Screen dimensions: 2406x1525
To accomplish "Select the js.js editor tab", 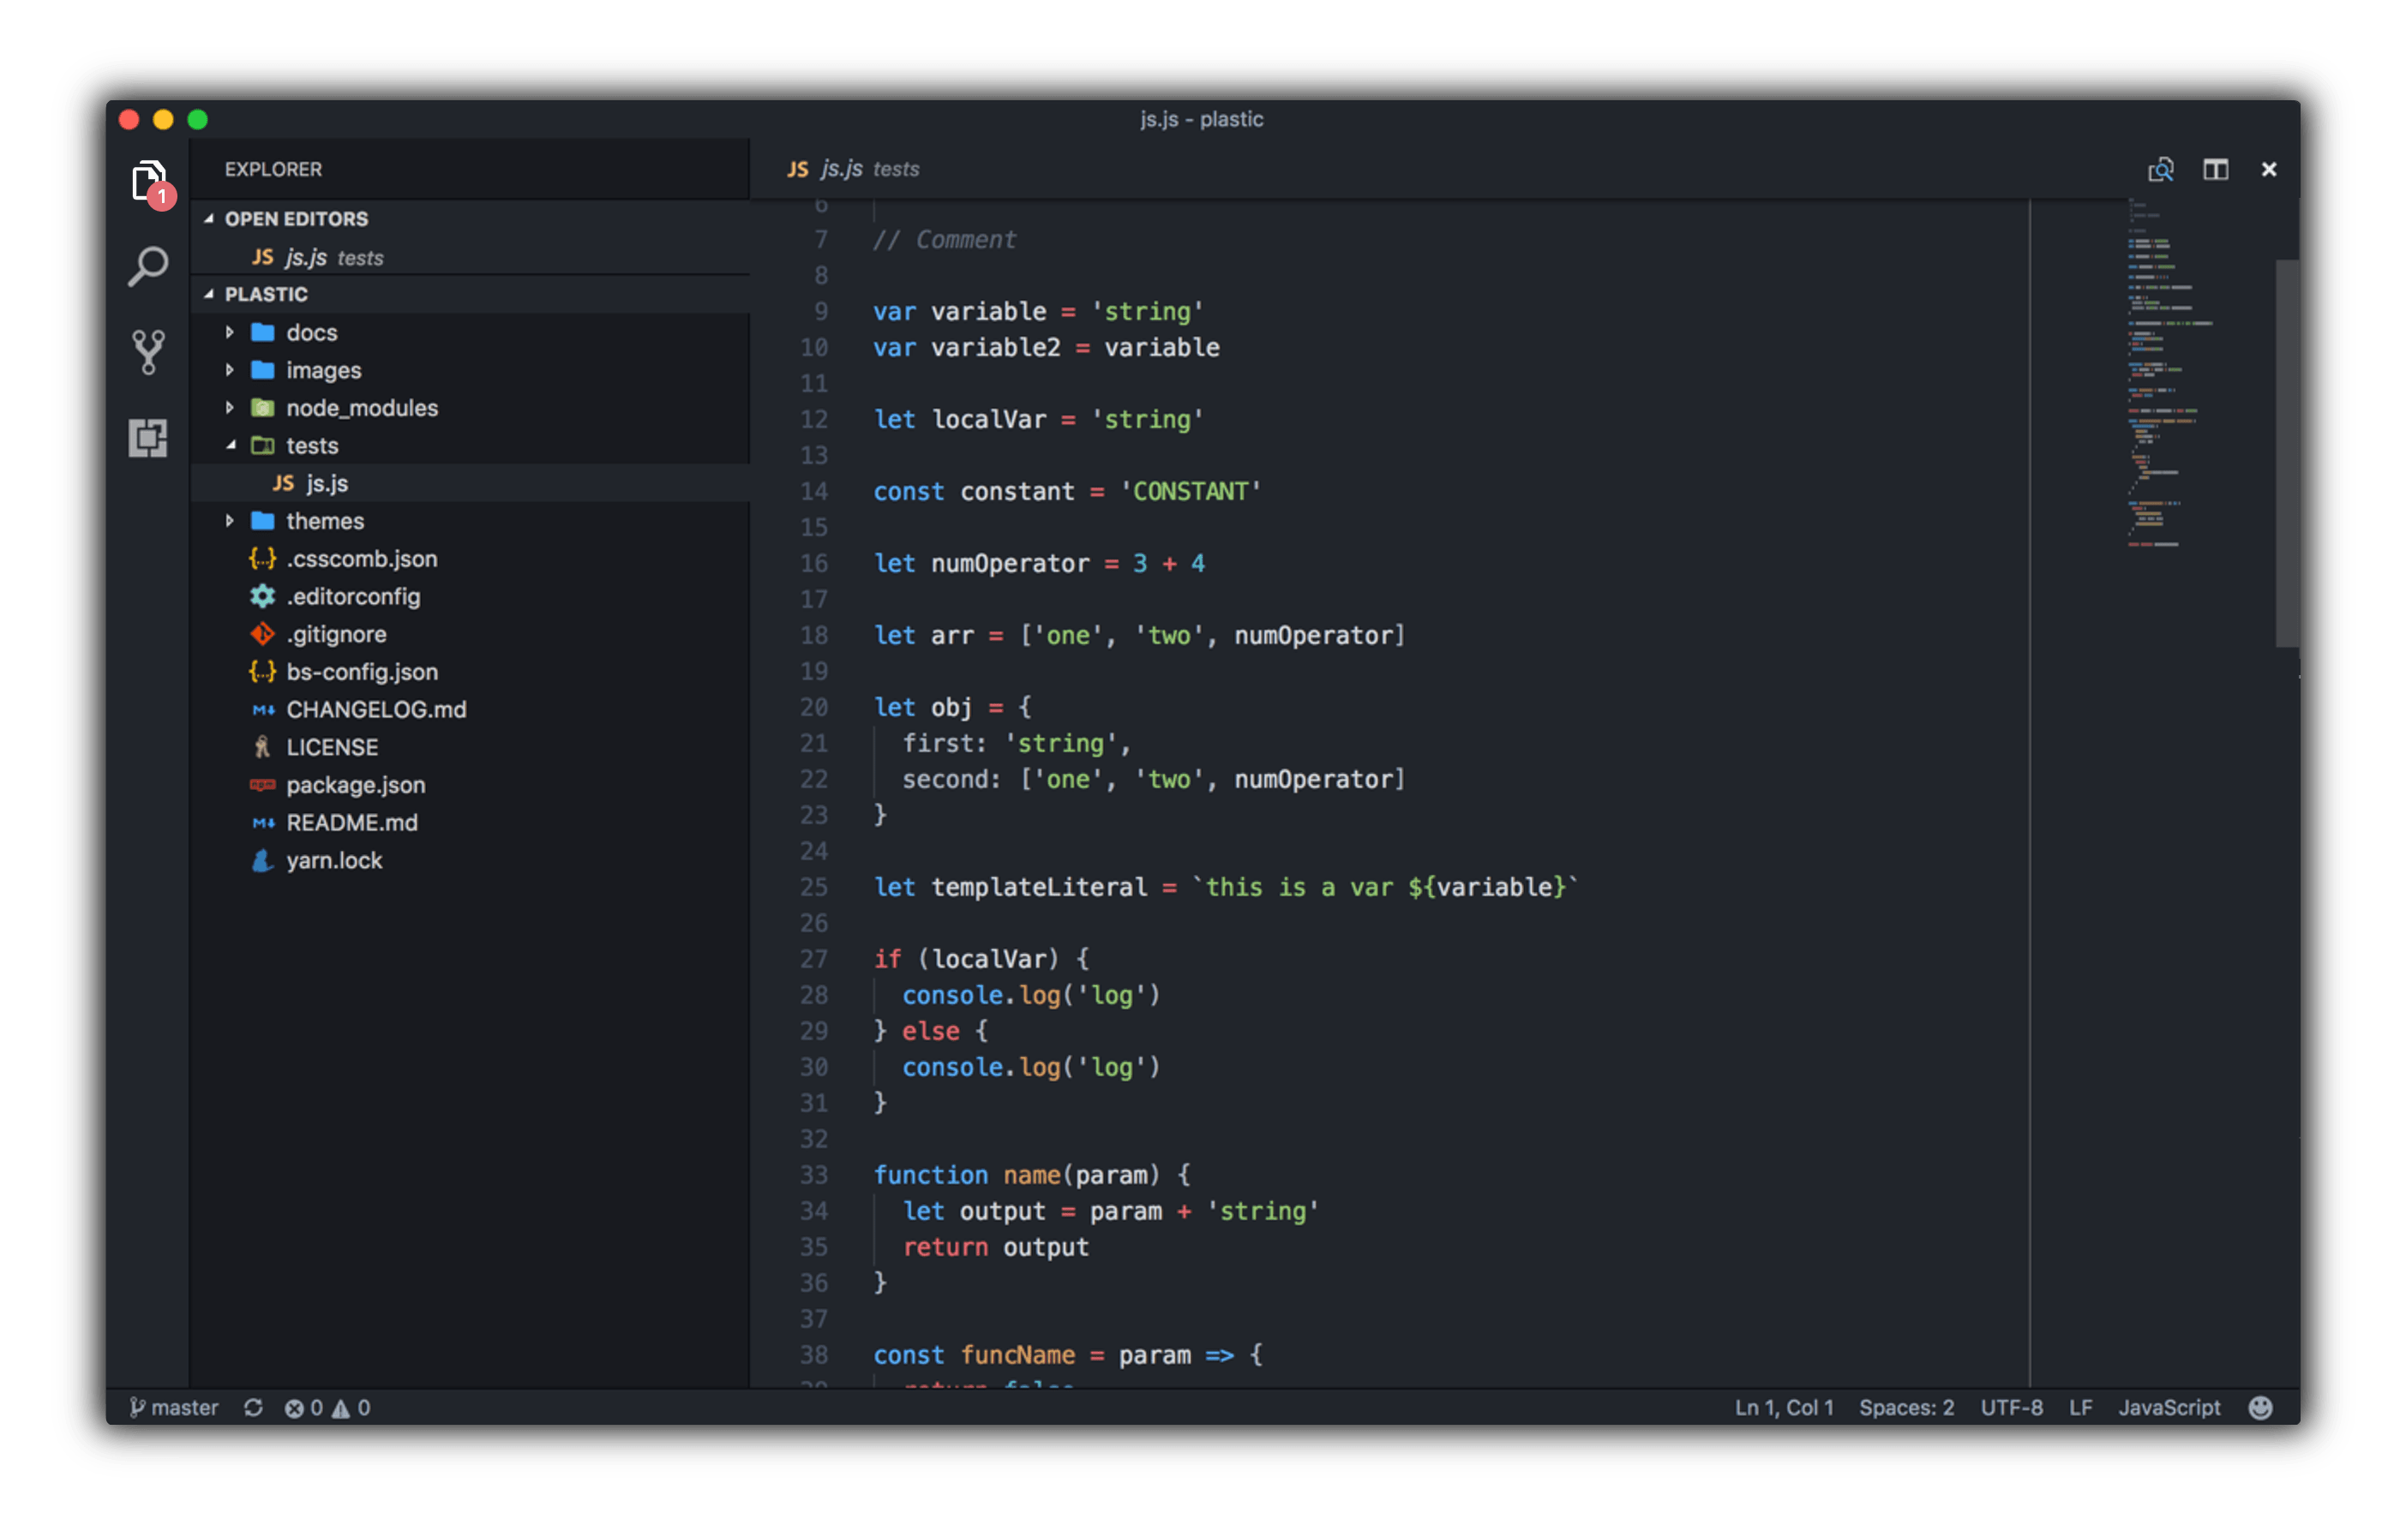I will tap(852, 170).
